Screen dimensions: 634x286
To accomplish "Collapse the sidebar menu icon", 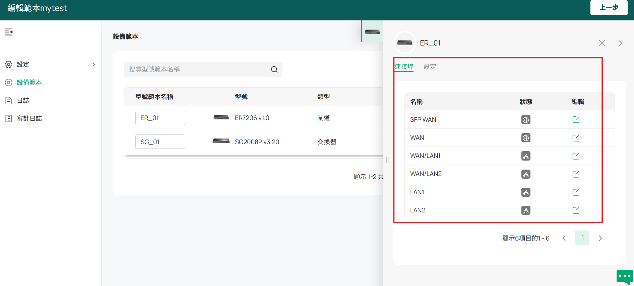I will (x=9, y=32).
